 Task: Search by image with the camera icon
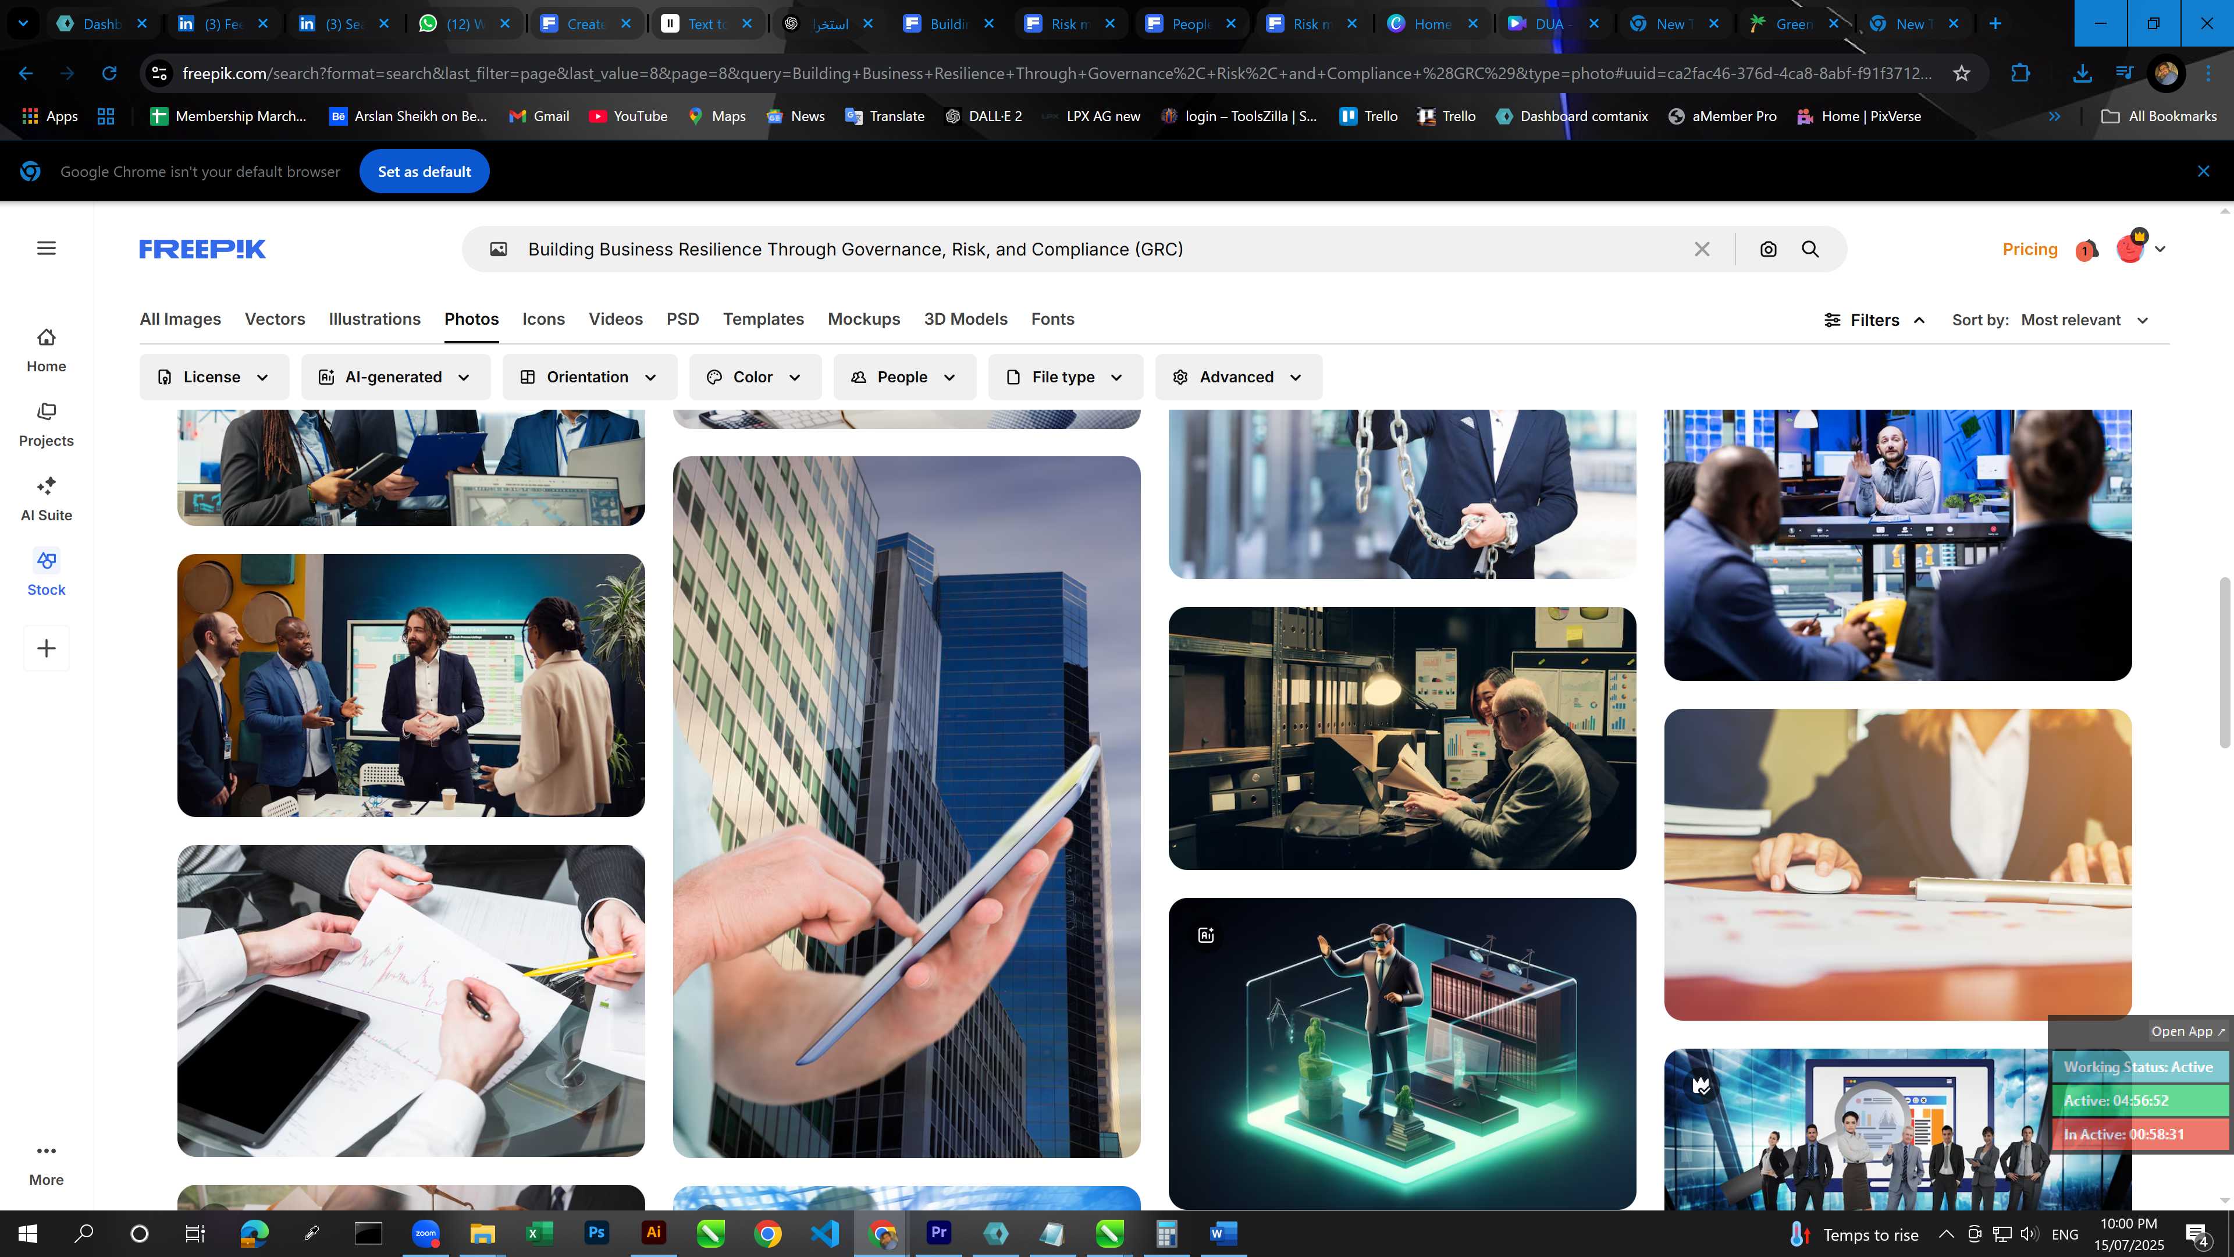click(1769, 250)
